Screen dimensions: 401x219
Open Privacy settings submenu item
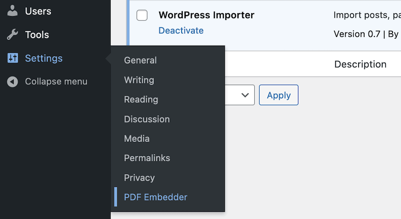point(139,178)
